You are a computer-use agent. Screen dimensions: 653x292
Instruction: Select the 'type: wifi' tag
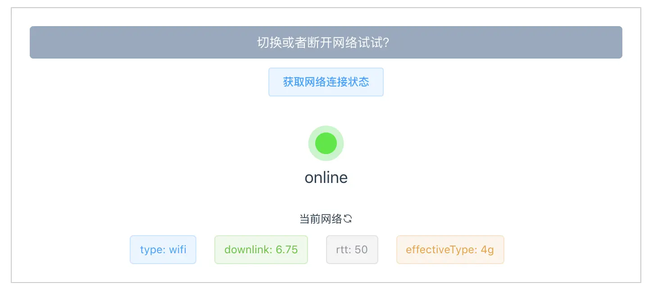point(163,250)
